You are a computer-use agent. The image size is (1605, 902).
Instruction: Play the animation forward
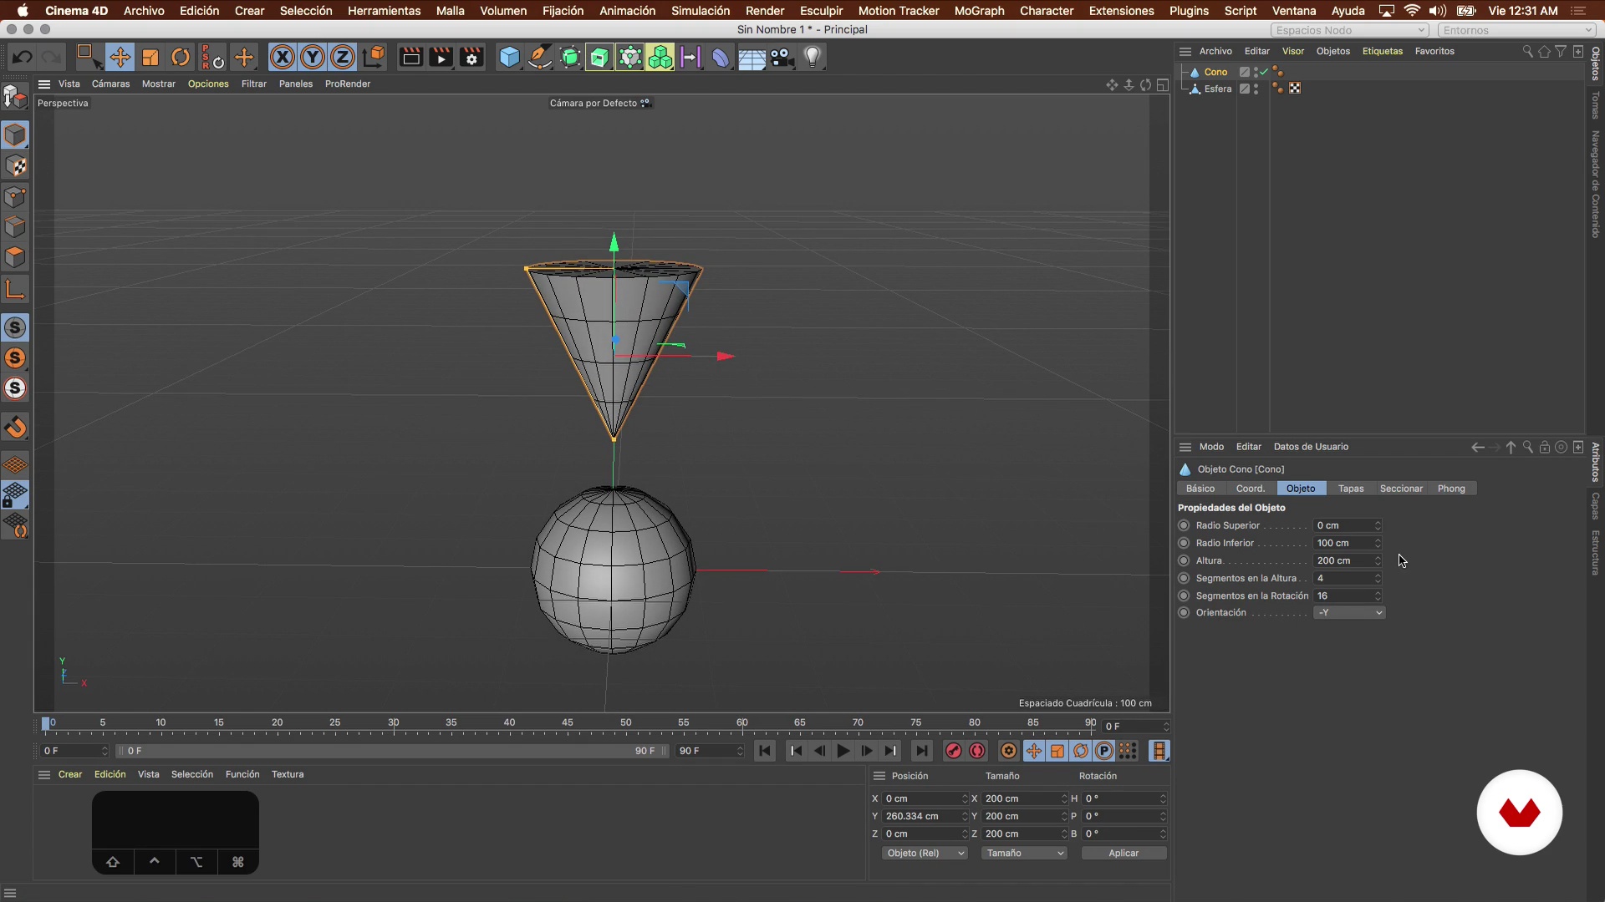coord(843,751)
